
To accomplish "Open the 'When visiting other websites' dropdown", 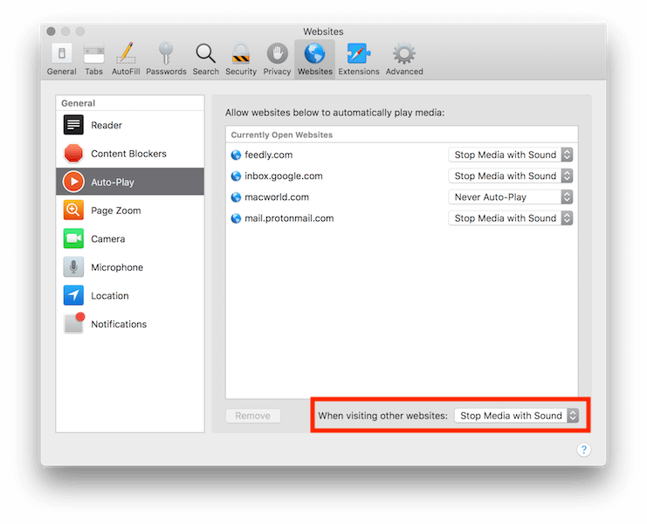I will coord(516,416).
